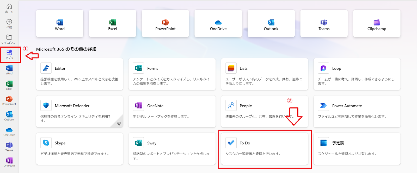
Task: Open the "予定表" card title
Action: click(338, 143)
